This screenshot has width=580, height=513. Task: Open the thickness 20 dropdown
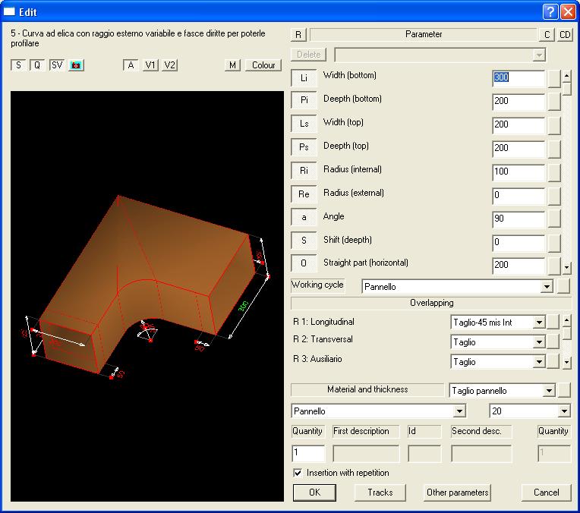[x=563, y=411]
